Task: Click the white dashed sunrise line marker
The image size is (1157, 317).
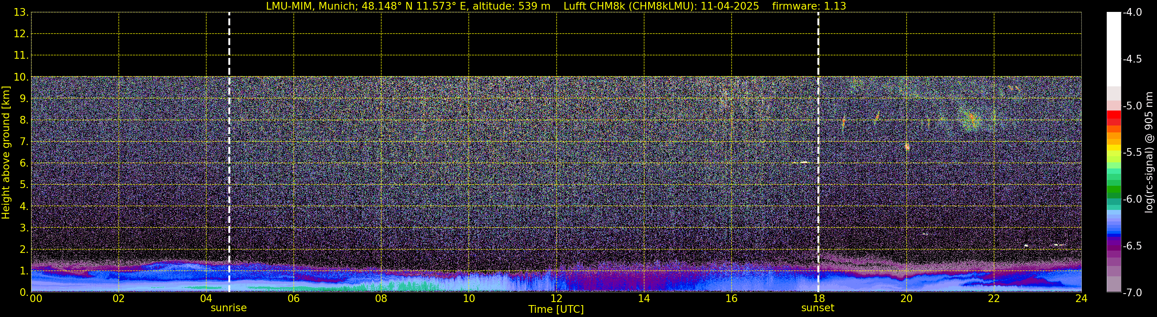Action: [x=229, y=152]
